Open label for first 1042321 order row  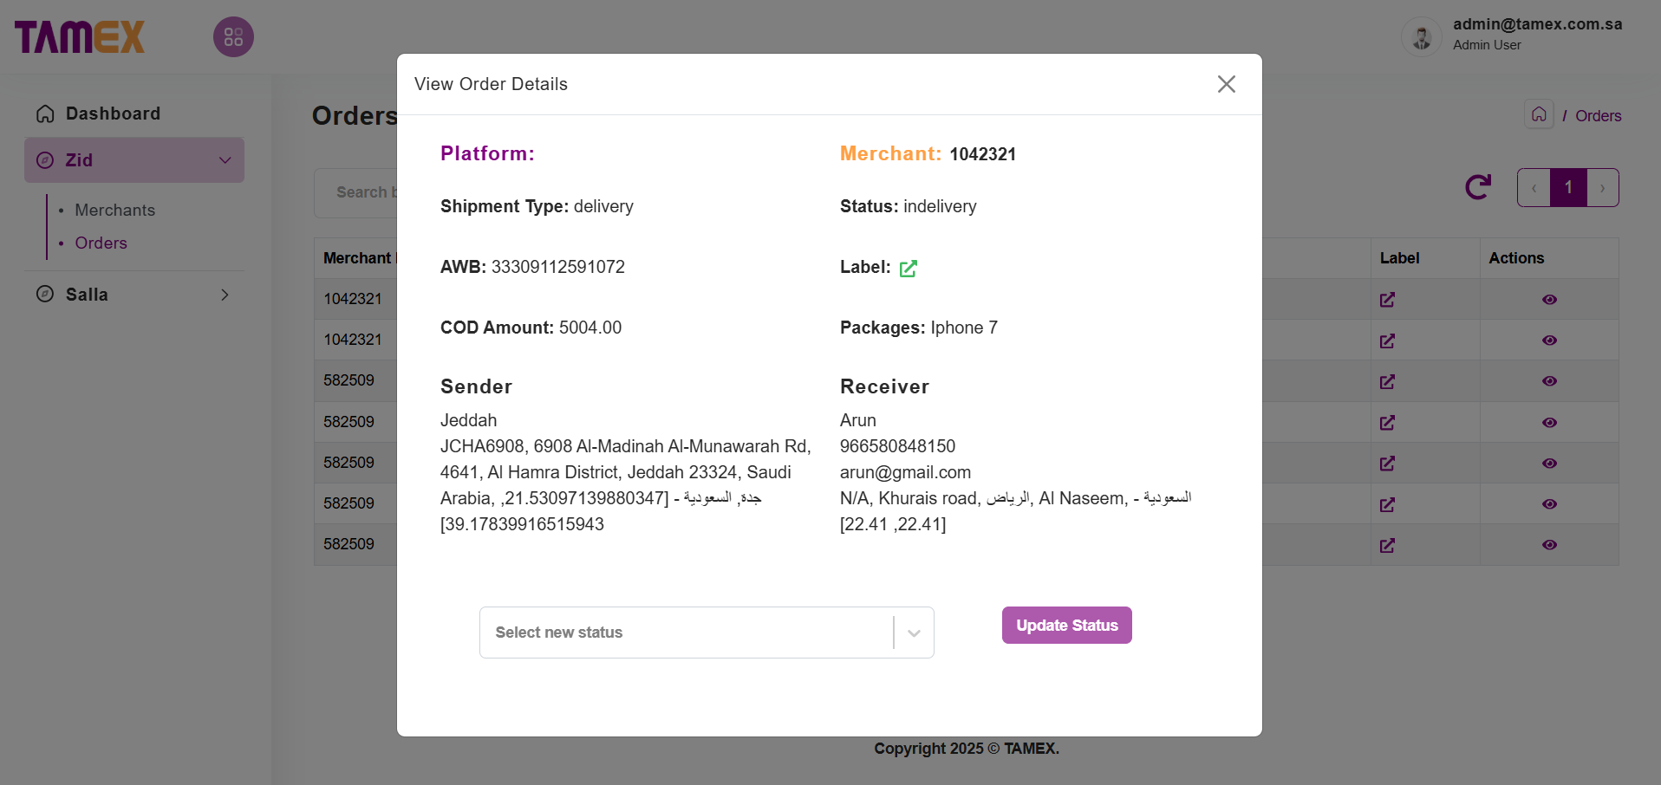click(1387, 300)
